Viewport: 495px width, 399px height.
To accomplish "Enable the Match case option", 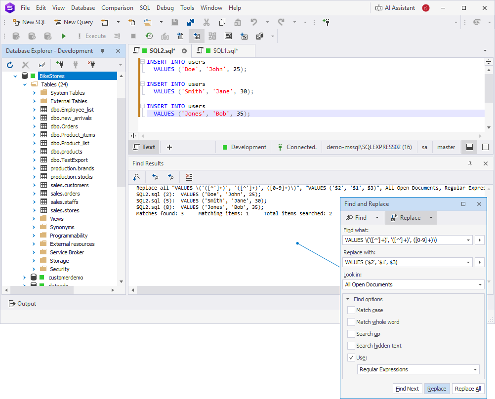I will [x=351, y=310].
